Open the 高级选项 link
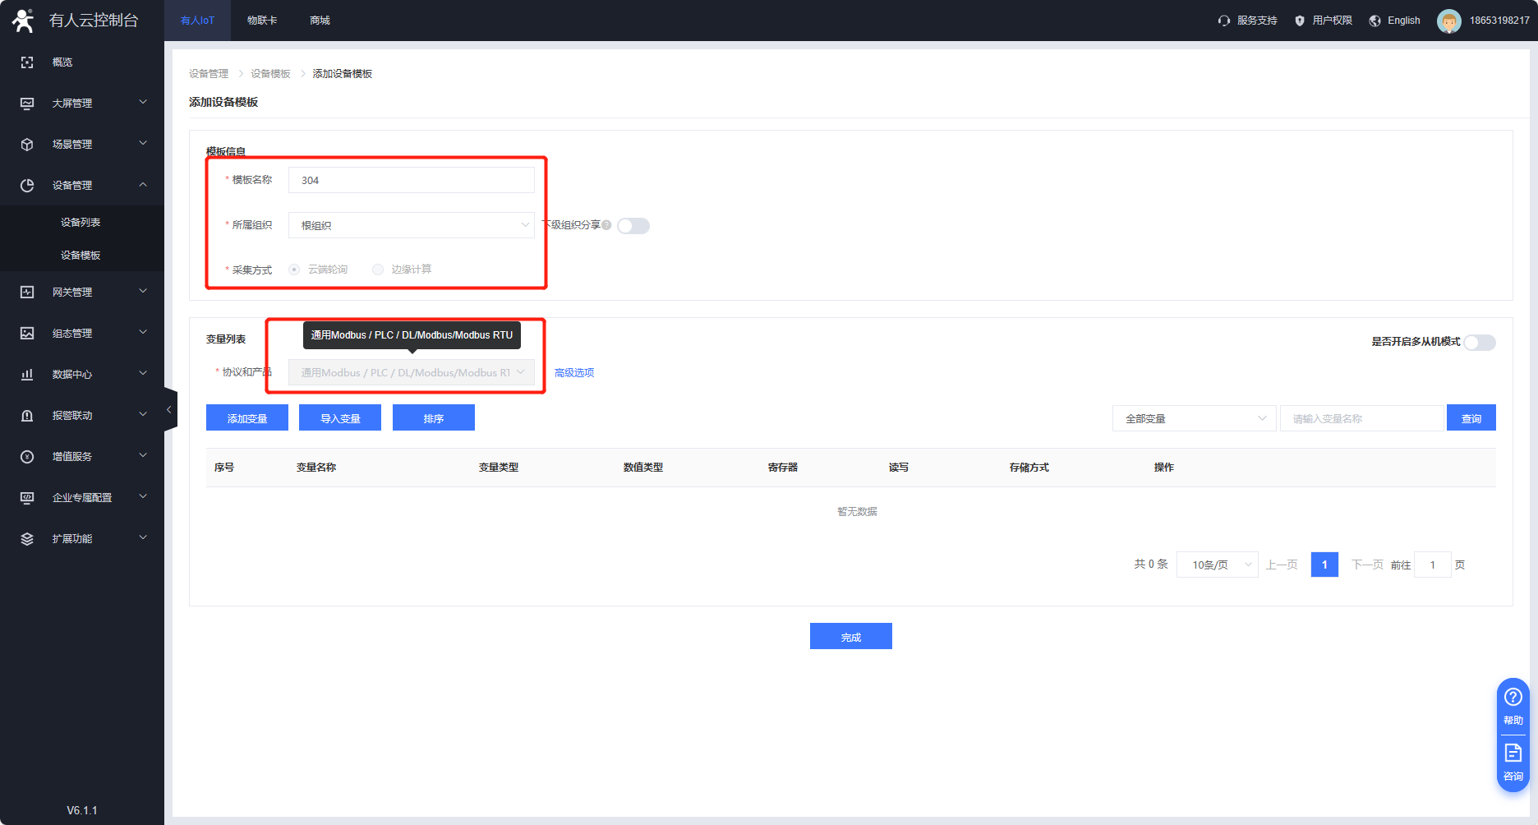 pyautogui.click(x=574, y=373)
